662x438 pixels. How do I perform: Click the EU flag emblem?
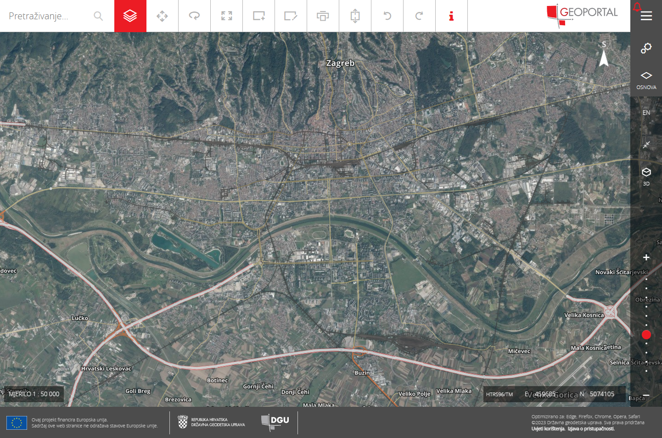[17, 422]
